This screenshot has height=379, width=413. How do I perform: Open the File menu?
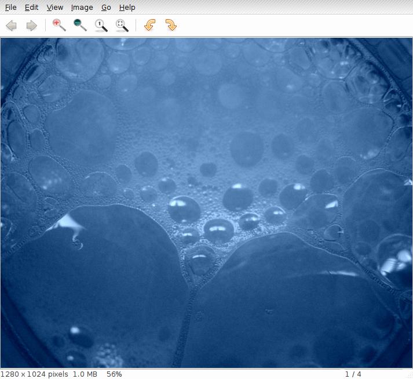[x=11, y=8]
